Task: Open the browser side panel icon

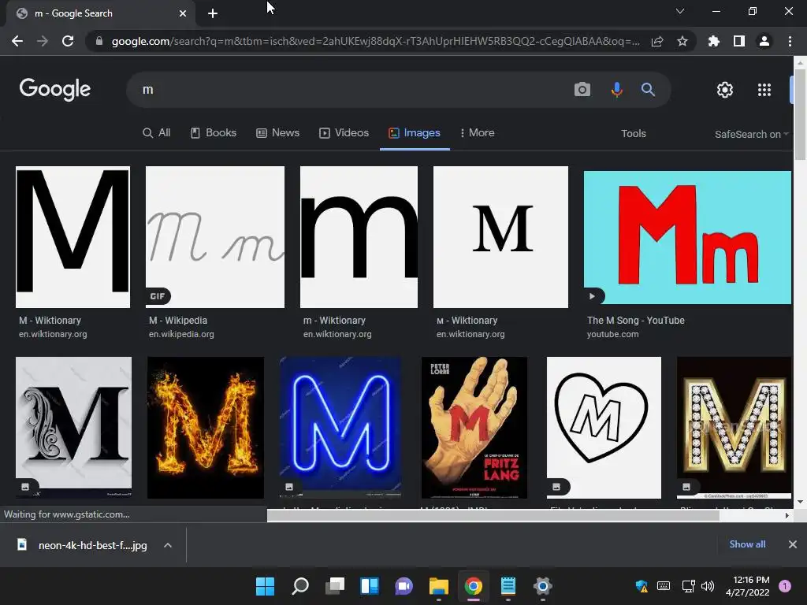Action: tap(739, 41)
